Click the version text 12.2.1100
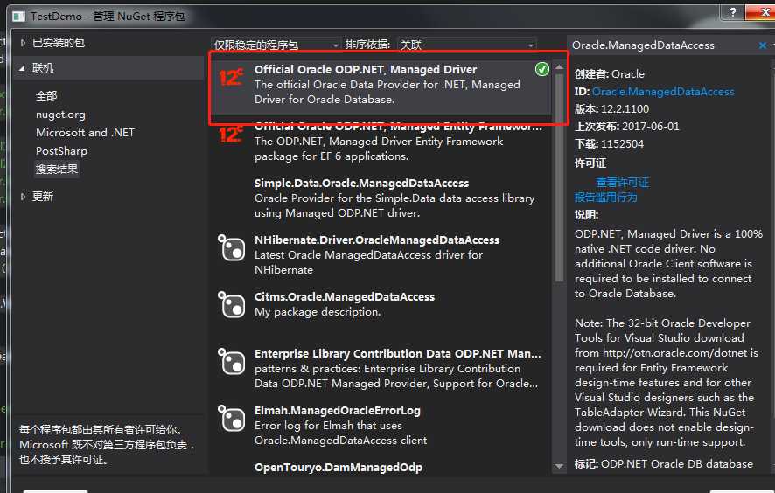 (x=625, y=108)
